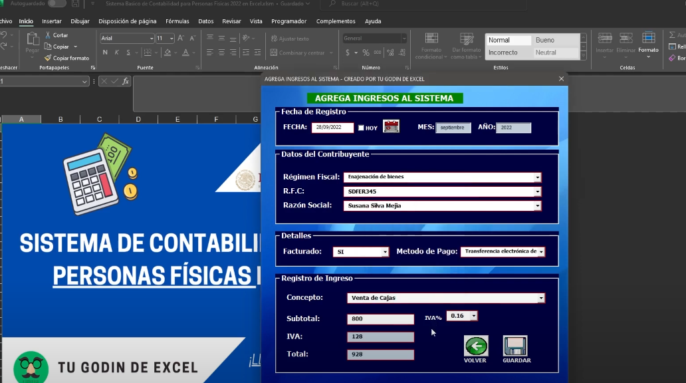The height and width of the screenshot is (383, 686).
Task: Expand the R.F.C dropdown
Action: pos(537,191)
